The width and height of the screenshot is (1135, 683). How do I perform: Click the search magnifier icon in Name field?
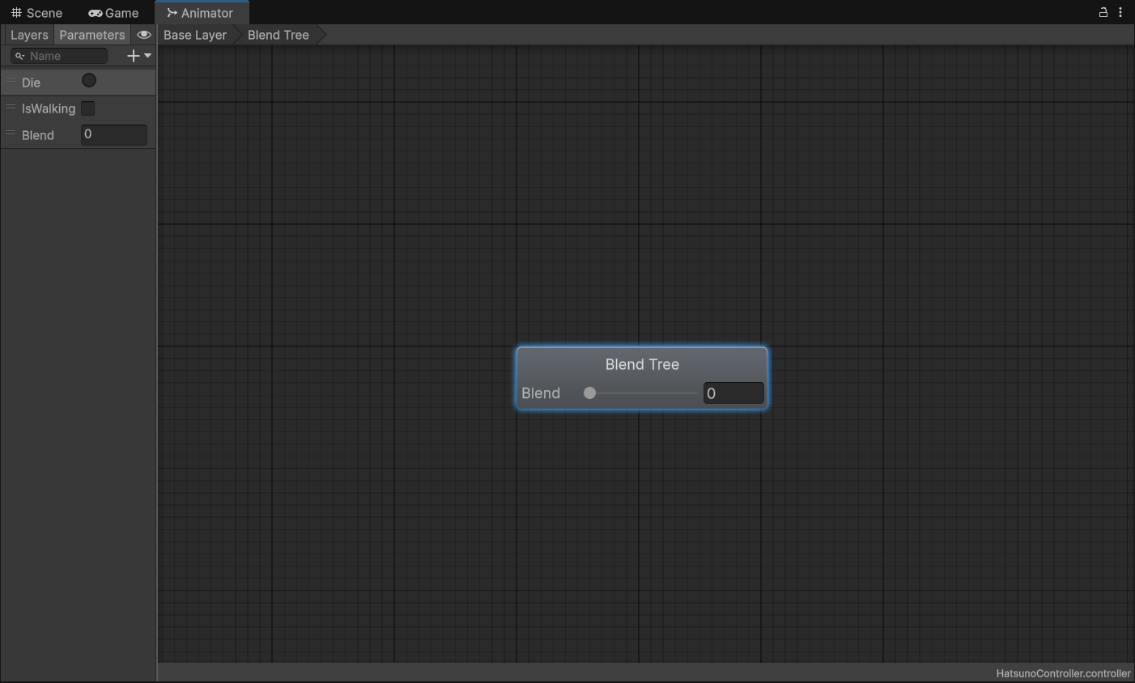(x=19, y=56)
